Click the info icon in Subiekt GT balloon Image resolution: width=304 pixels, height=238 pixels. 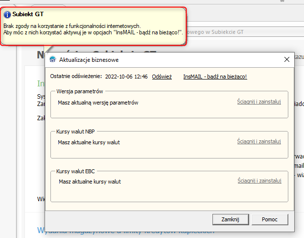[x=7, y=15]
